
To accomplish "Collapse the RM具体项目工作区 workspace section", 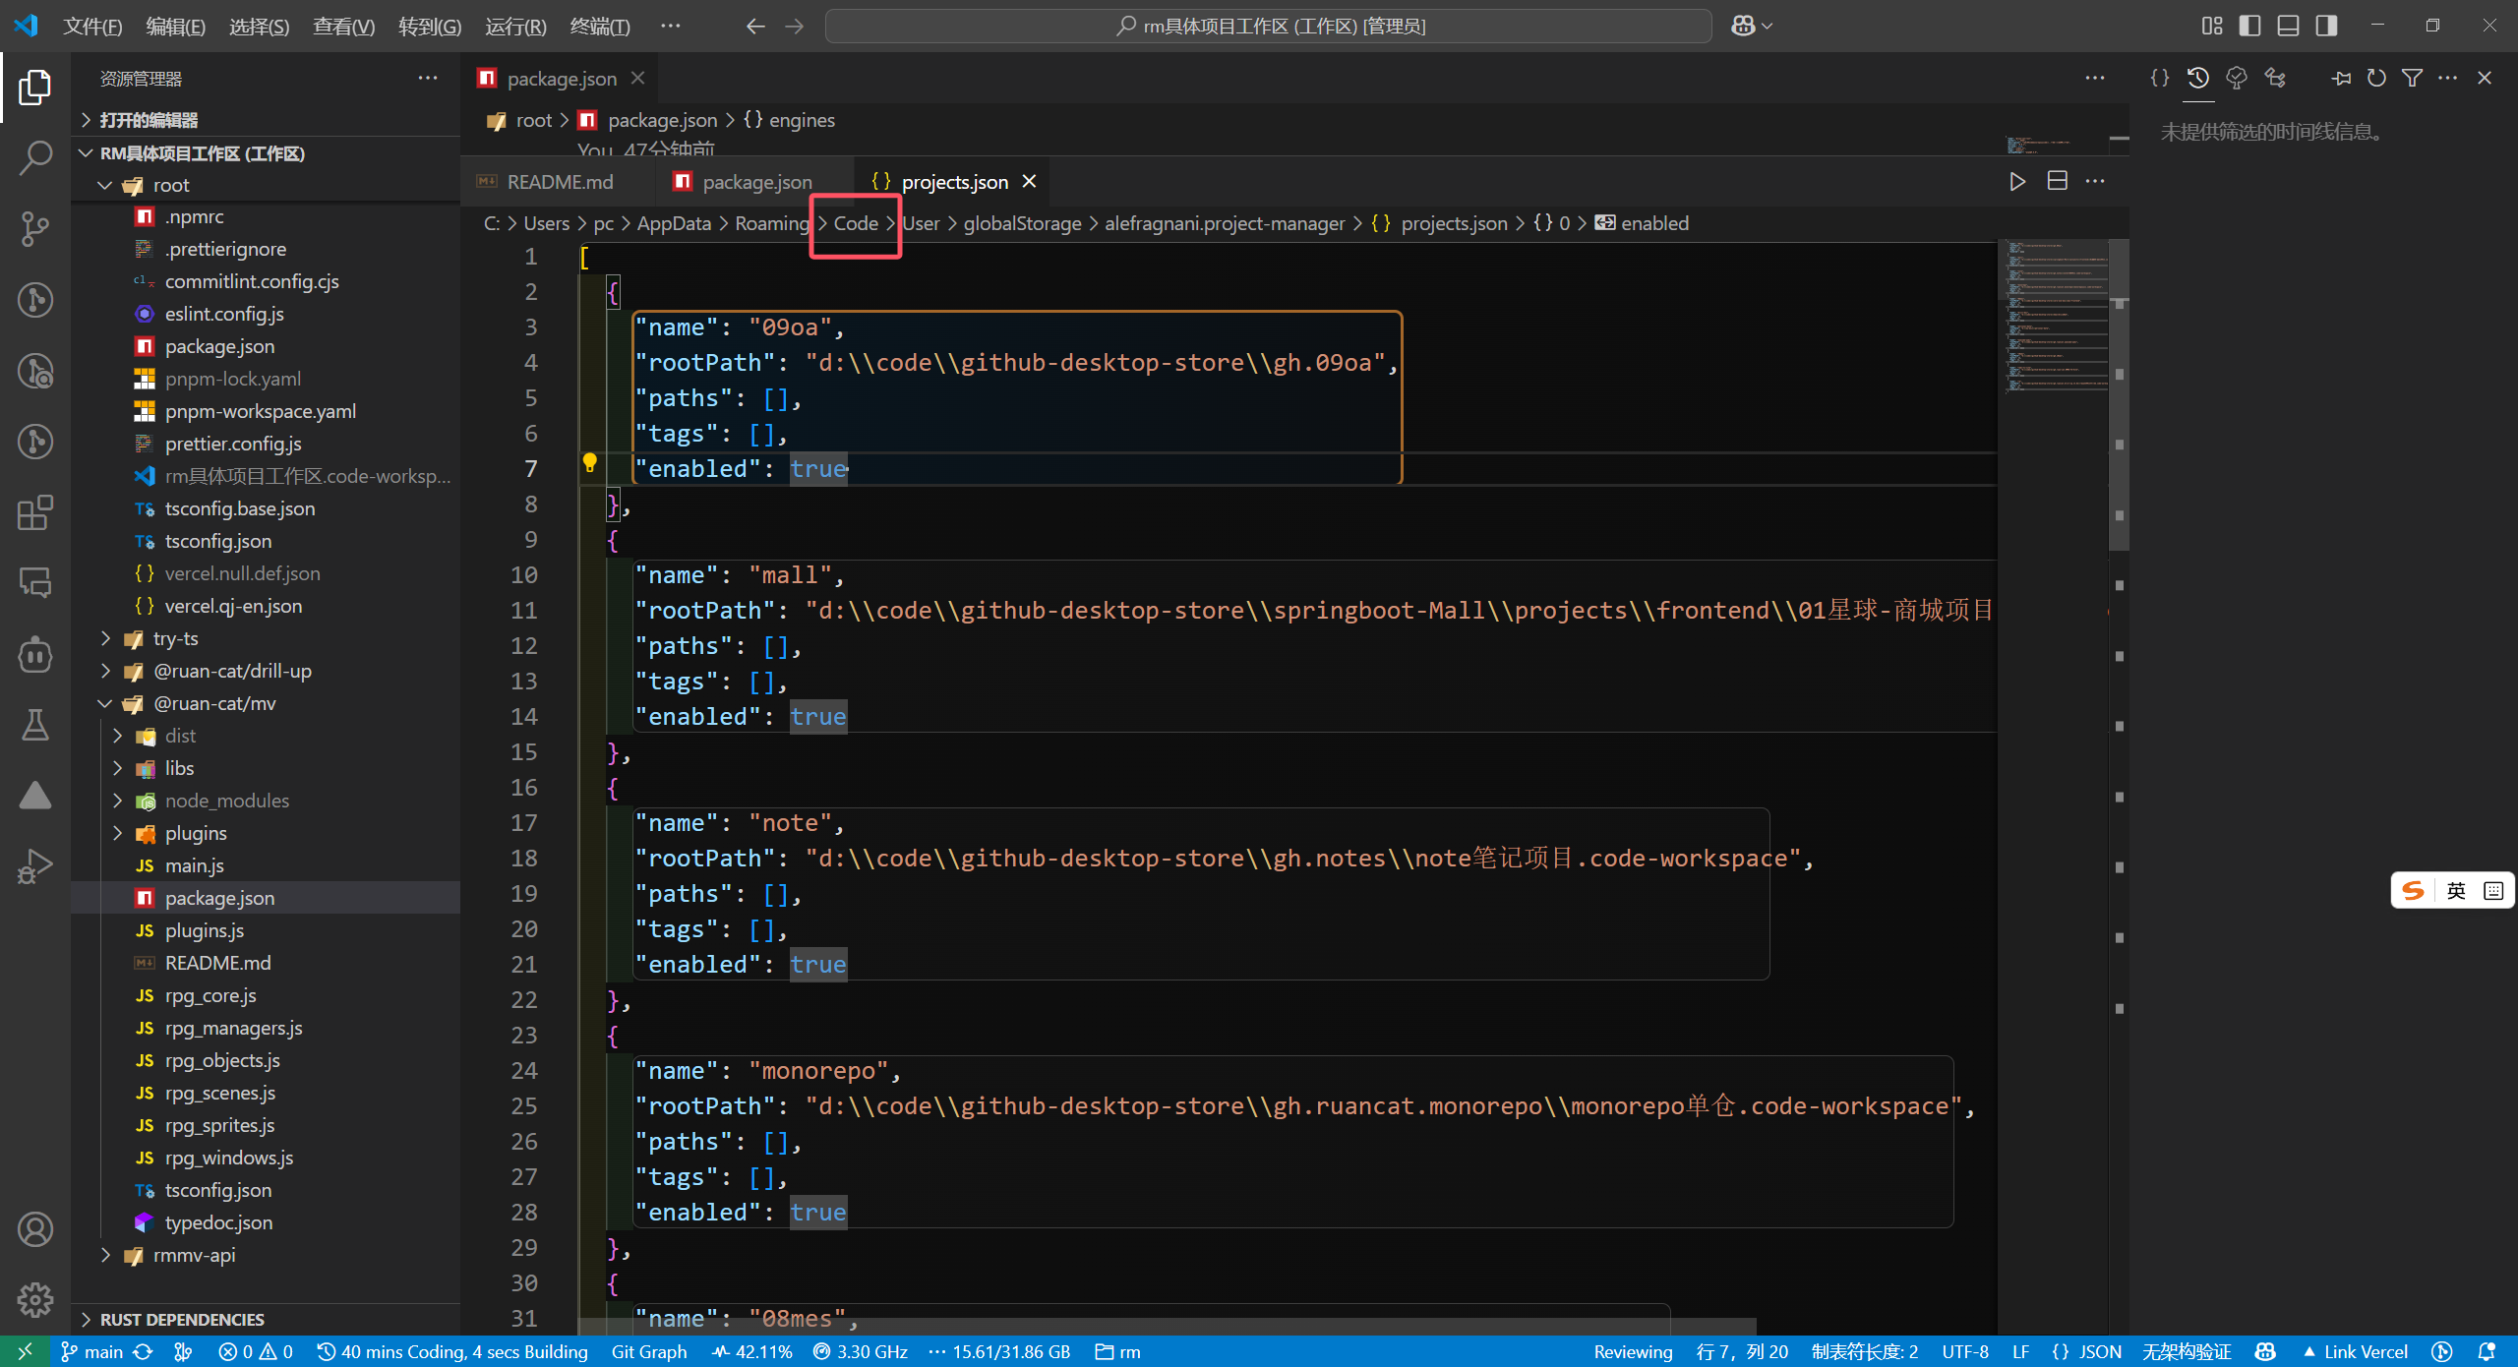I will tap(266, 152).
